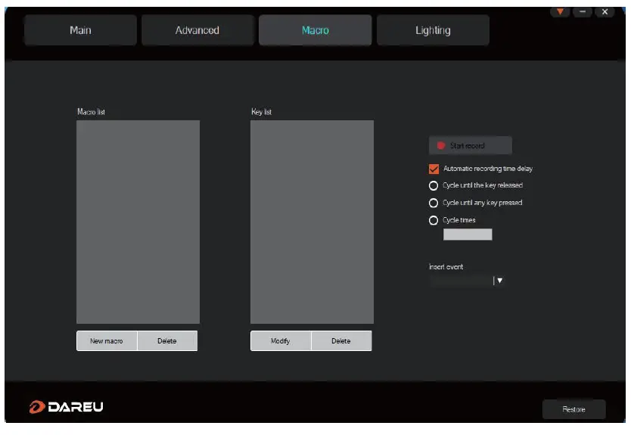Select Cycle until the key released option
Viewport: 631px width, 435px height.
434,185
